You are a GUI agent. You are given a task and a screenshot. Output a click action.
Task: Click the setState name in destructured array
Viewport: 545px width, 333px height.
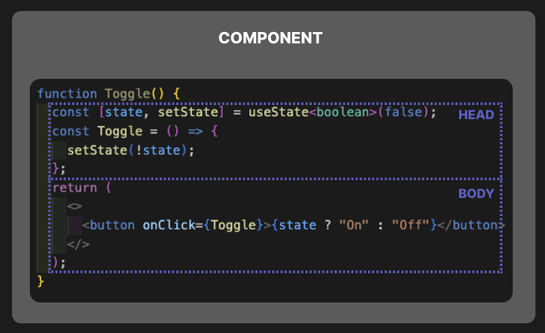point(188,112)
